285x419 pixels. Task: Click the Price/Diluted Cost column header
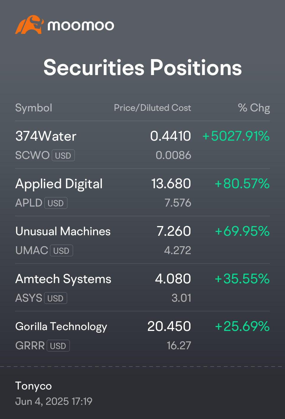pos(152,108)
